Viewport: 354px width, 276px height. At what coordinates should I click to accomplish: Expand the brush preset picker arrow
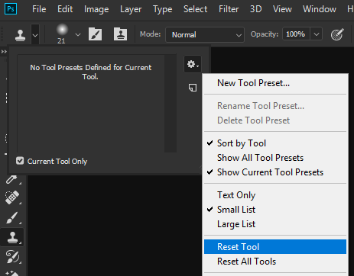pos(78,34)
